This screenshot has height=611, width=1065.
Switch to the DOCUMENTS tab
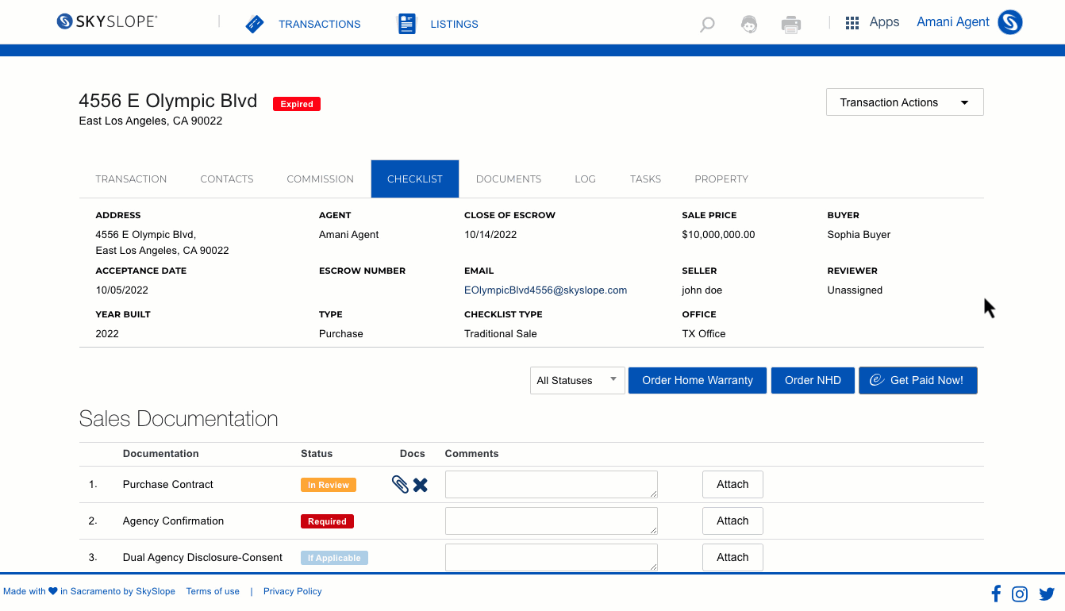509,179
